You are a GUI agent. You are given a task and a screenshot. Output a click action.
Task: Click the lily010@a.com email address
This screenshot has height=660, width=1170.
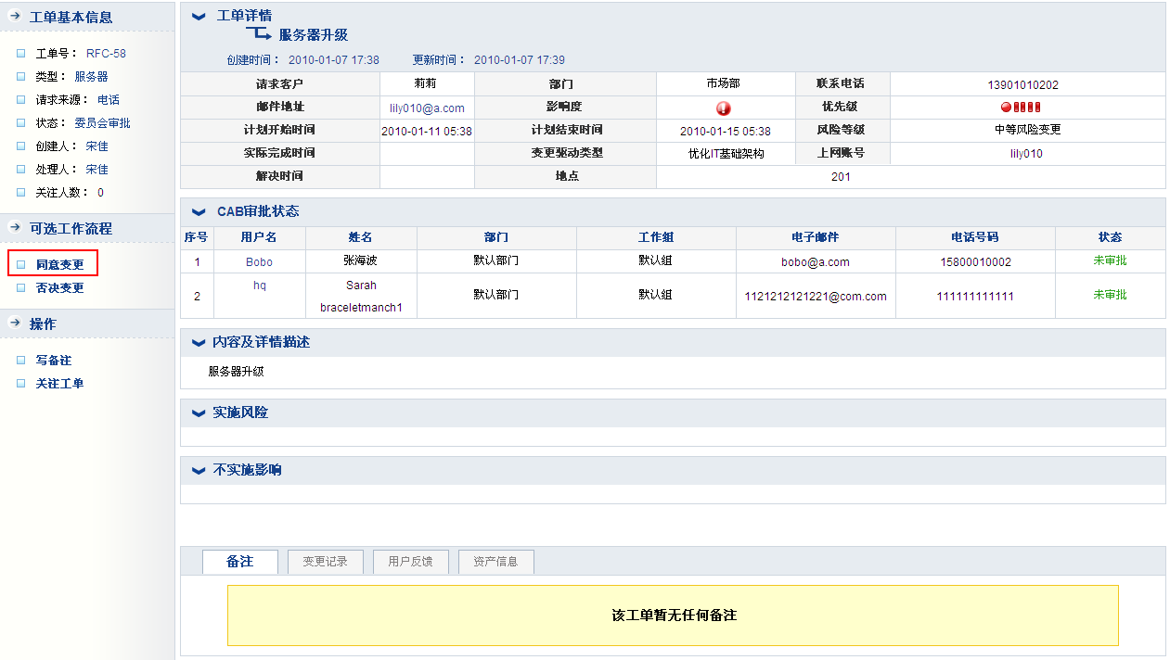point(427,108)
